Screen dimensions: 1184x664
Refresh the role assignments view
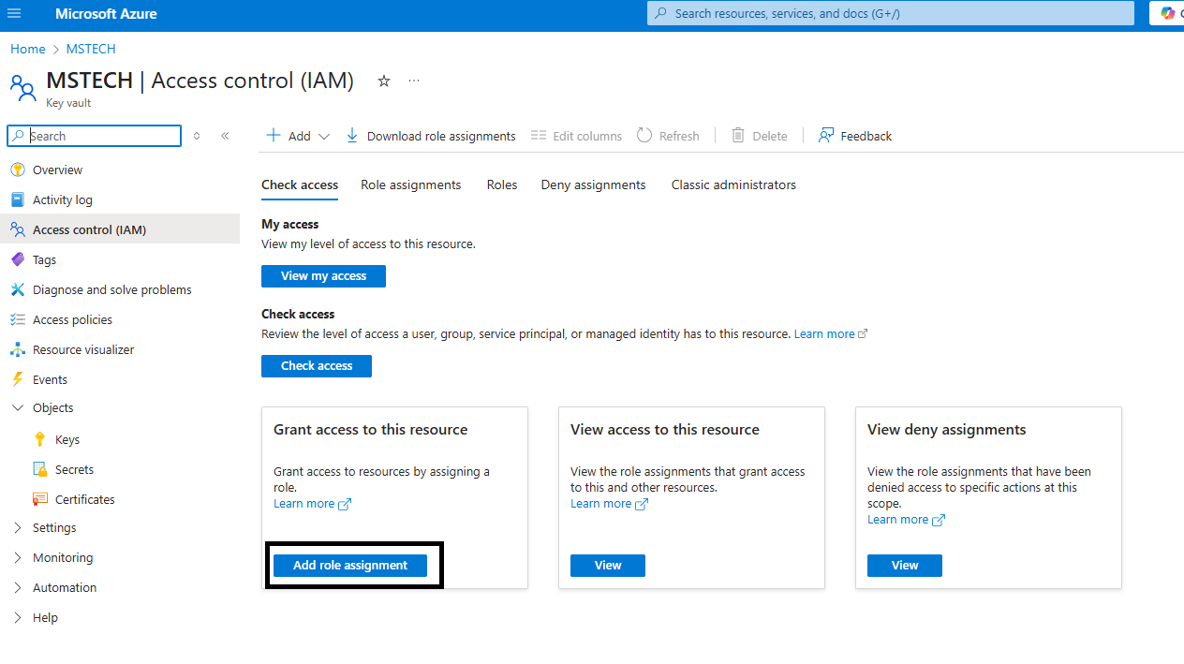(x=667, y=135)
